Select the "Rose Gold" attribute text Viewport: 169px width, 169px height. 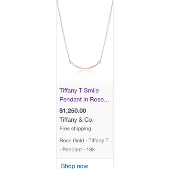tap(72, 141)
